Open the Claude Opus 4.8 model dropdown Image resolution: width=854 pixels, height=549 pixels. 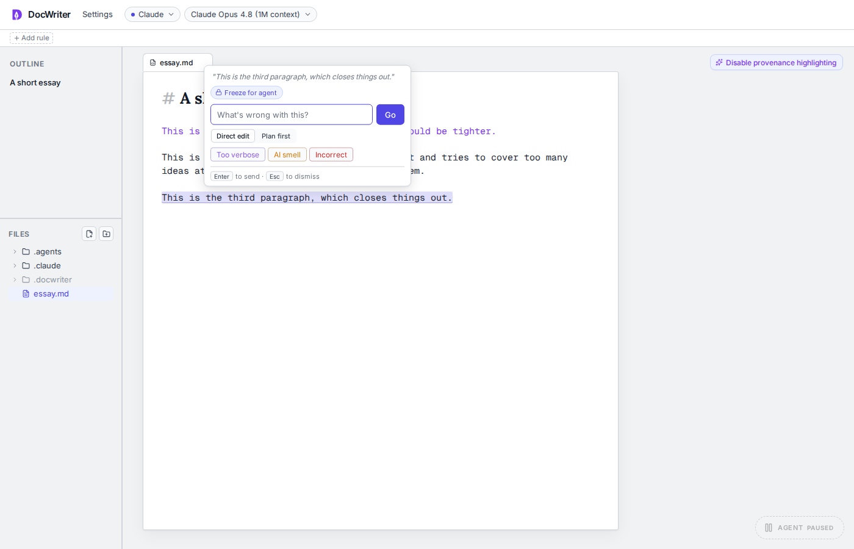pos(251,14)
